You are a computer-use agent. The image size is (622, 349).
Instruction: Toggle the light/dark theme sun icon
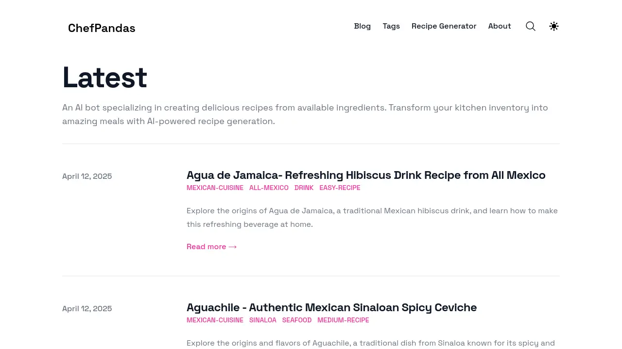point(554,26)
